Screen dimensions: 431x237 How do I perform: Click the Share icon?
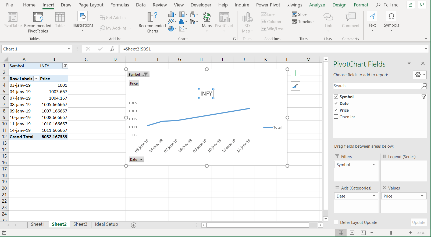coord(411,5)
